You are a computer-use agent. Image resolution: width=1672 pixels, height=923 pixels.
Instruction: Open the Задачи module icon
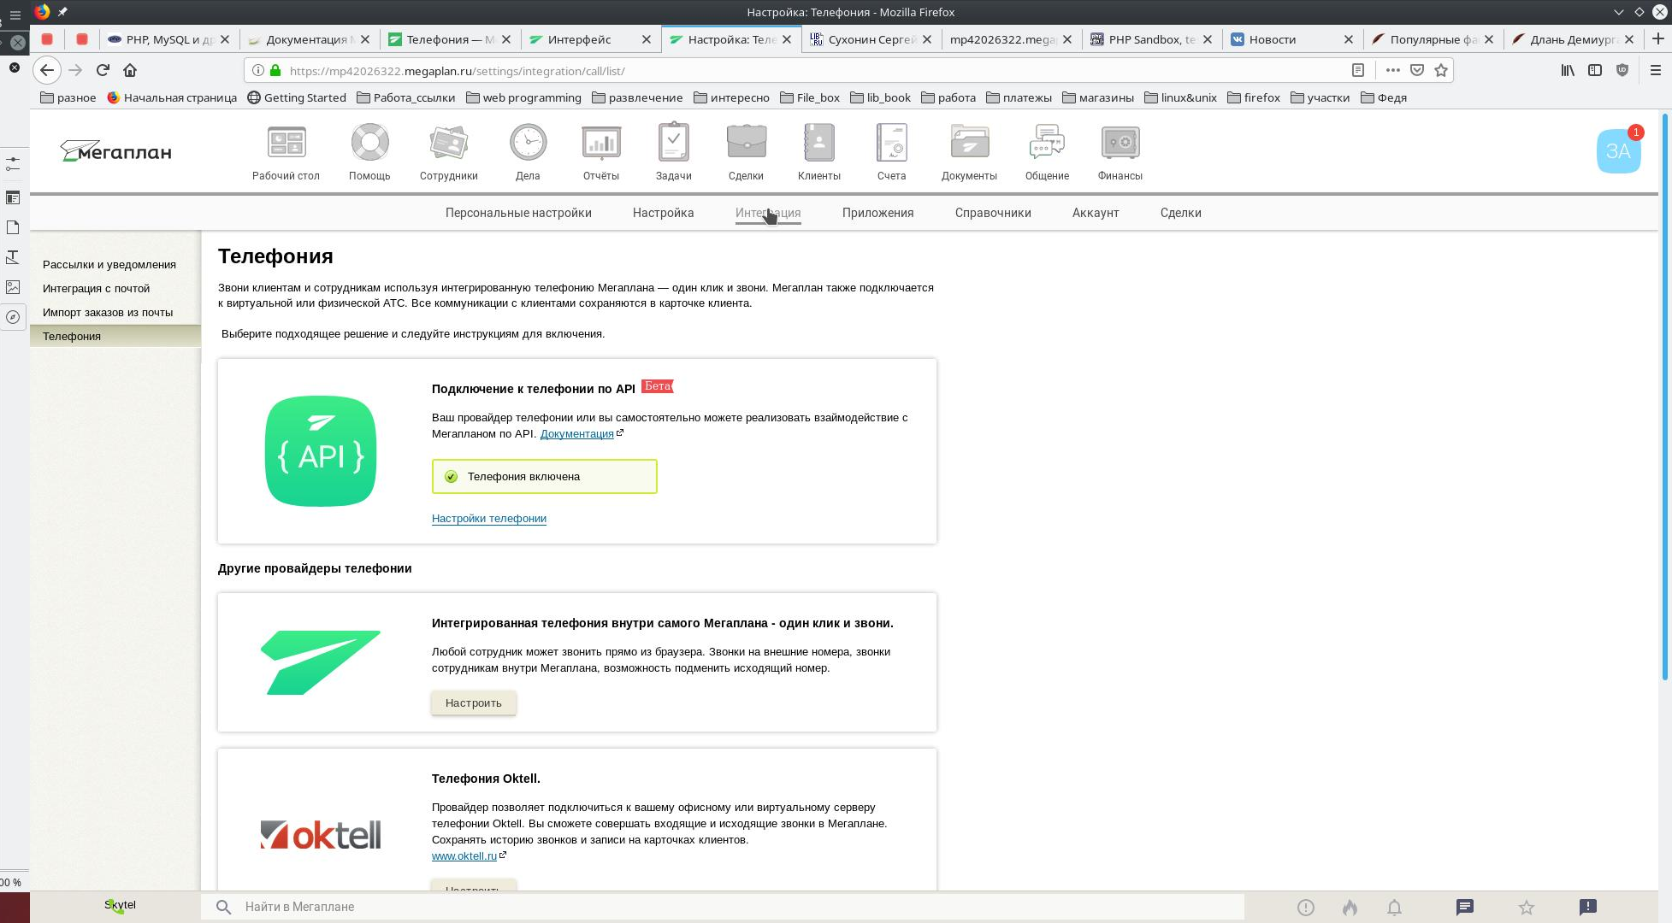click(x=673, y=143)
